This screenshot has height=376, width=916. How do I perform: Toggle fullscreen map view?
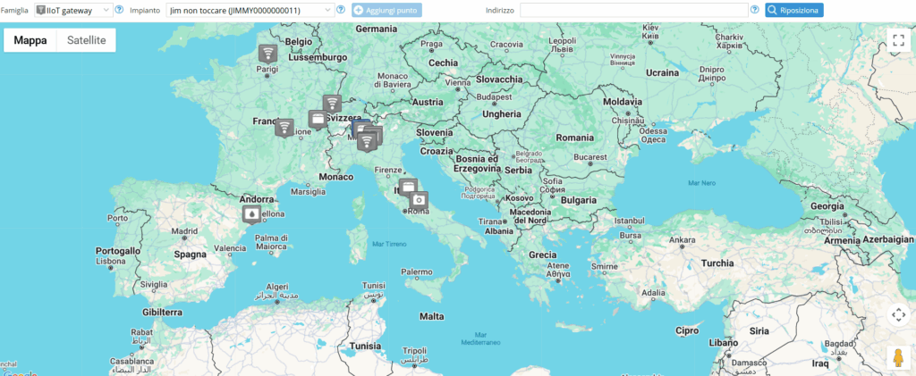coord(898,40)
